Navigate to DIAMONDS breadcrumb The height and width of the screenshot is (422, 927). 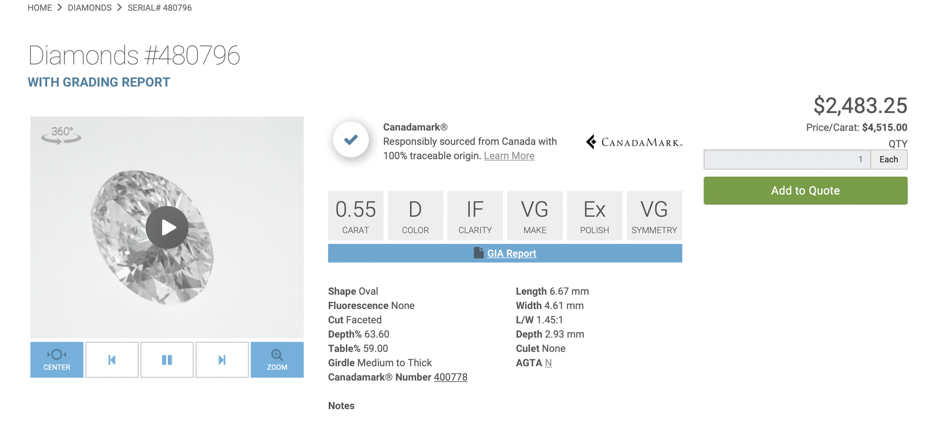(89, 8)
